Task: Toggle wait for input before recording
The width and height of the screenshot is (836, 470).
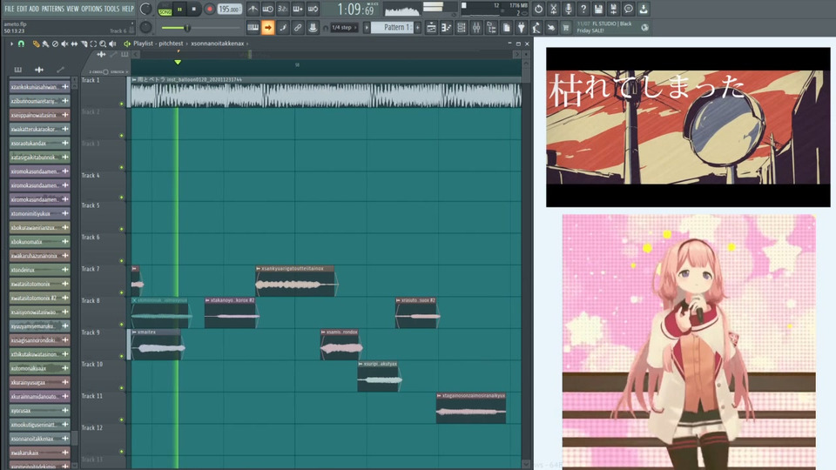Action: pyautogui.click(x=267, y=9)
